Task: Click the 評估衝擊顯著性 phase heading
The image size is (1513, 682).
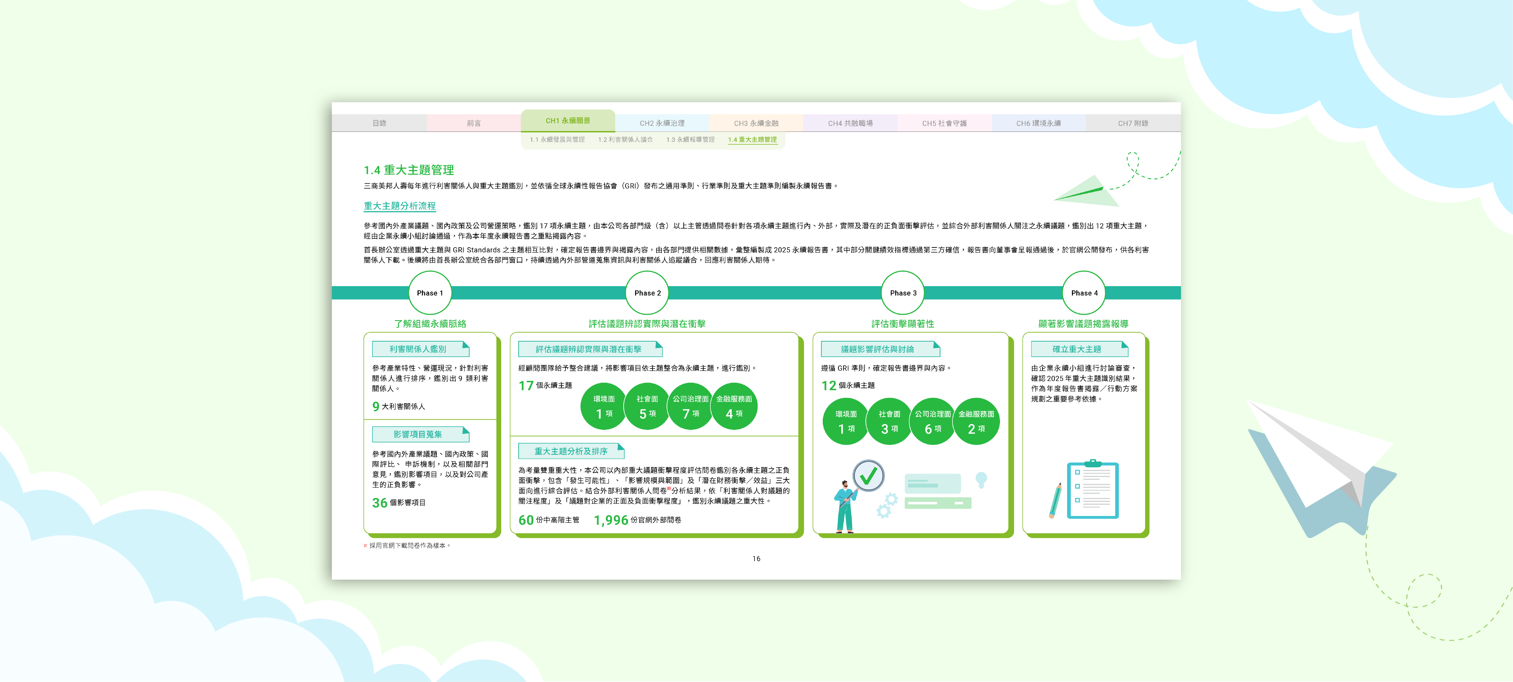Action: [x=903, y=324]
